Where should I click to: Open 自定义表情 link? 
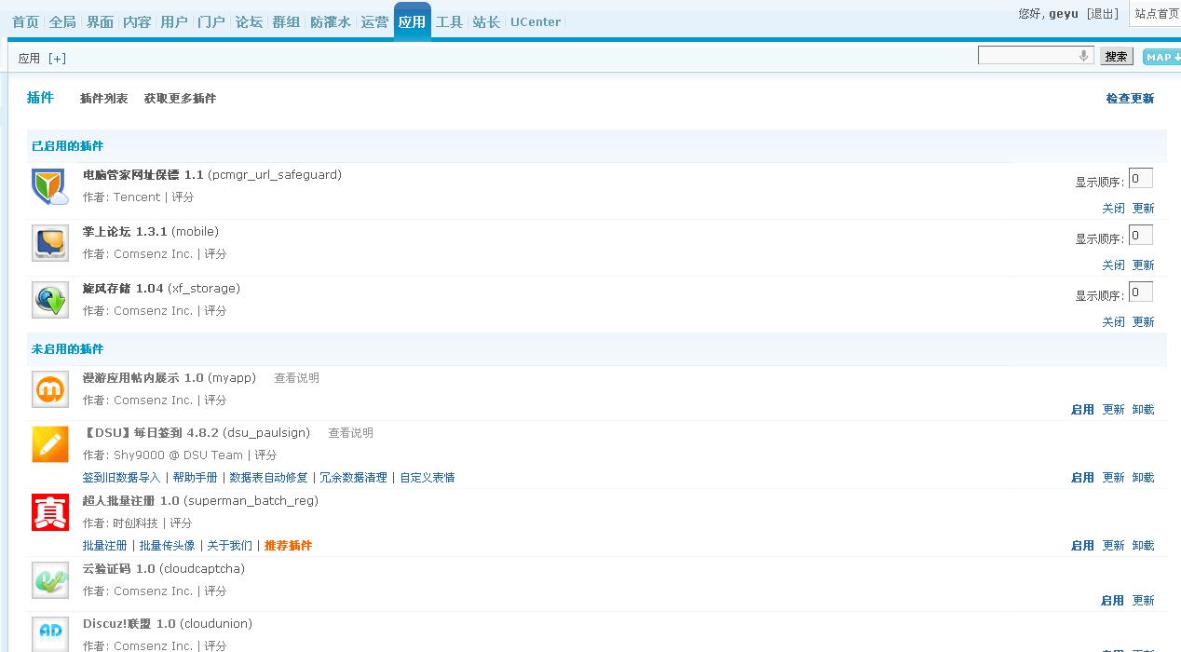pos(428,478)
